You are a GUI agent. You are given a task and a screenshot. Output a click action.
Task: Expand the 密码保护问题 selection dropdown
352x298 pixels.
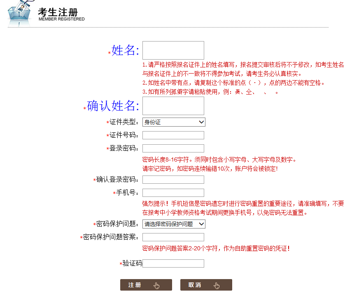point(173,224)
